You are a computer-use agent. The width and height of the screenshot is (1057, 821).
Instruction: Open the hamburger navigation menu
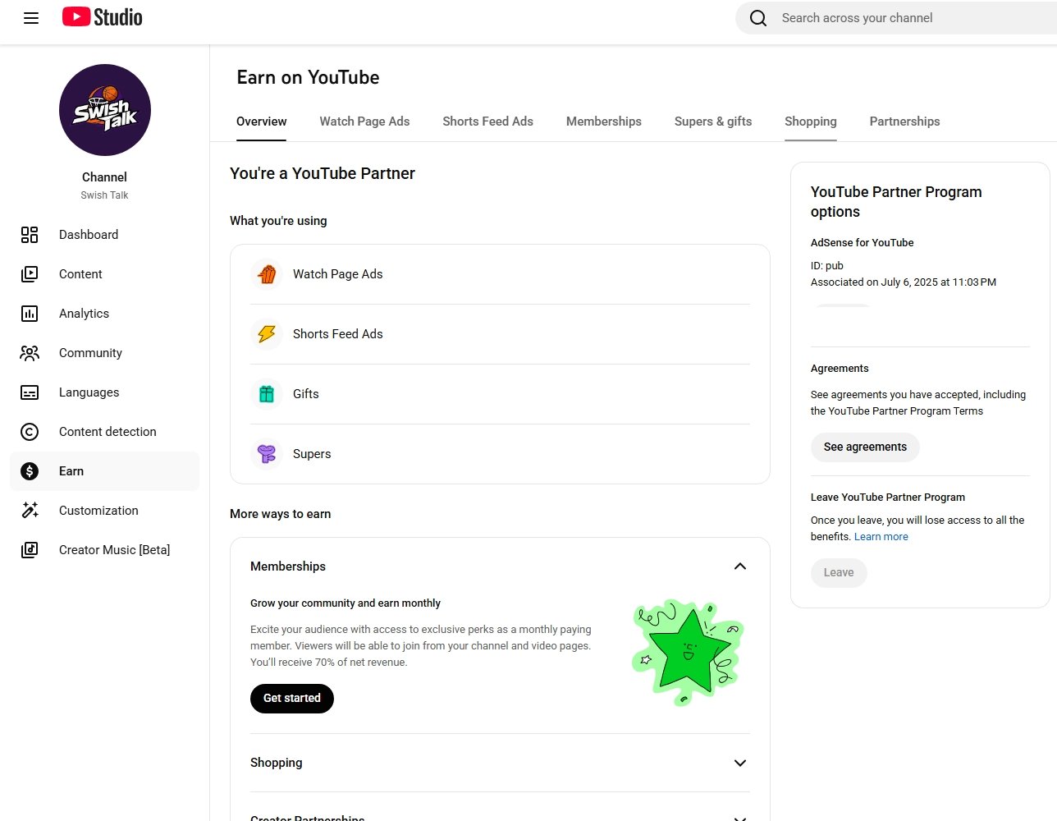pyautogui.click(x=31, y=18)
